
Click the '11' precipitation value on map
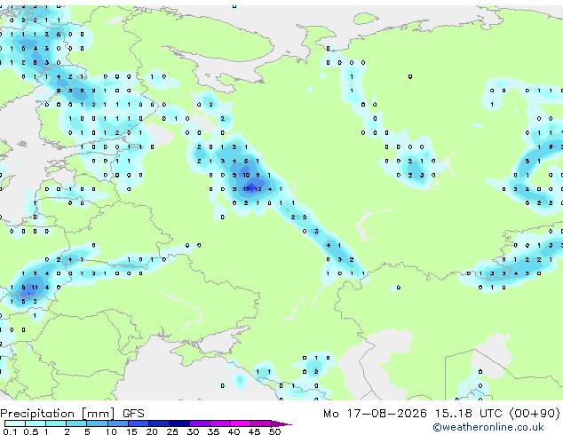[35, 288]
